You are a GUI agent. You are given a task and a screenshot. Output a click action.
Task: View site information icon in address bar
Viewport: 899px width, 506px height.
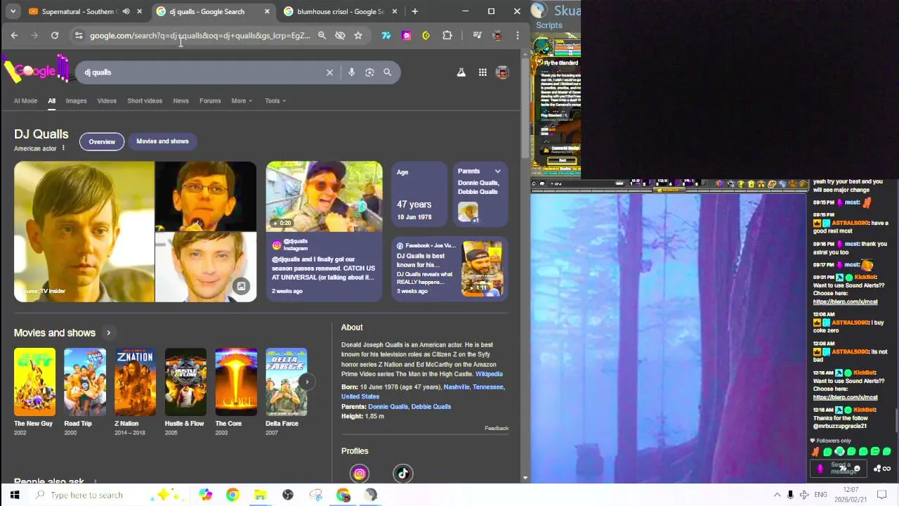(x=79, y=35)
